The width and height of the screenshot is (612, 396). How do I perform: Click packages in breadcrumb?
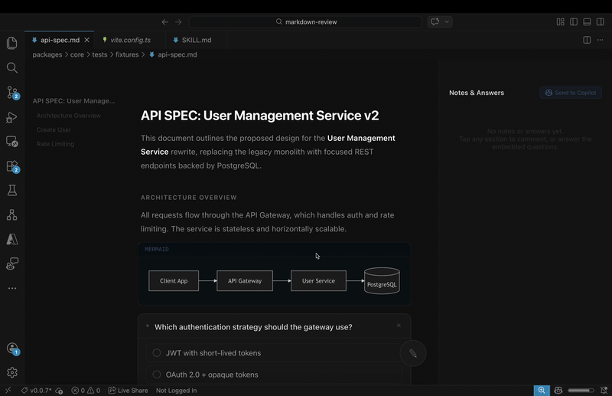(47, 54)
